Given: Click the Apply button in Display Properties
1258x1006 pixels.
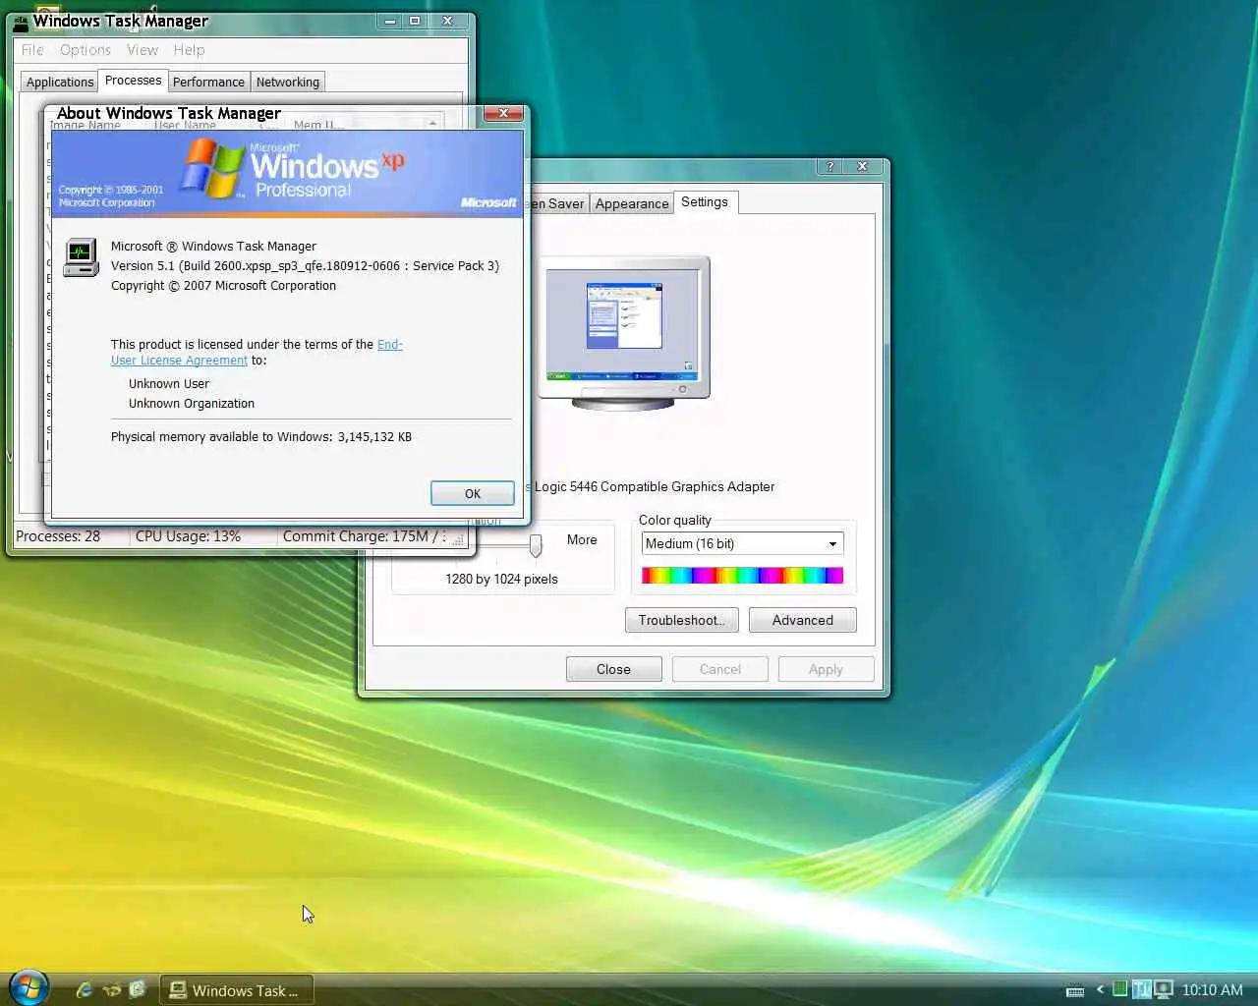Looking at the screenshot, I should pos(826,669).
